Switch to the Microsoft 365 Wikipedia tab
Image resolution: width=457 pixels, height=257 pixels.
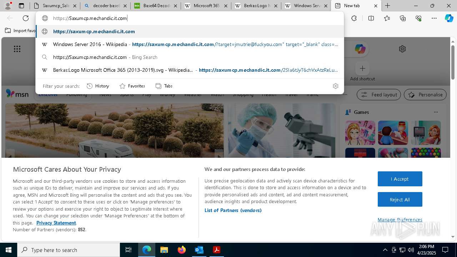[206, 6]
